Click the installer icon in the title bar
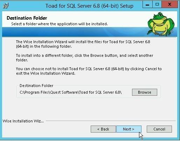This screenshot has height=141, width=180. tap(6, 6)
